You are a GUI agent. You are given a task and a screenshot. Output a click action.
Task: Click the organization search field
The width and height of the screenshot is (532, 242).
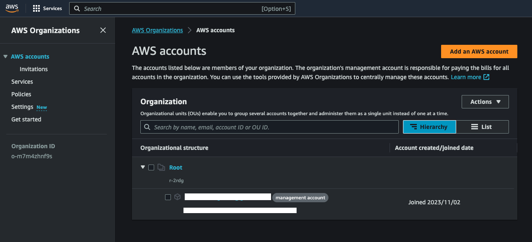(269, 127)
